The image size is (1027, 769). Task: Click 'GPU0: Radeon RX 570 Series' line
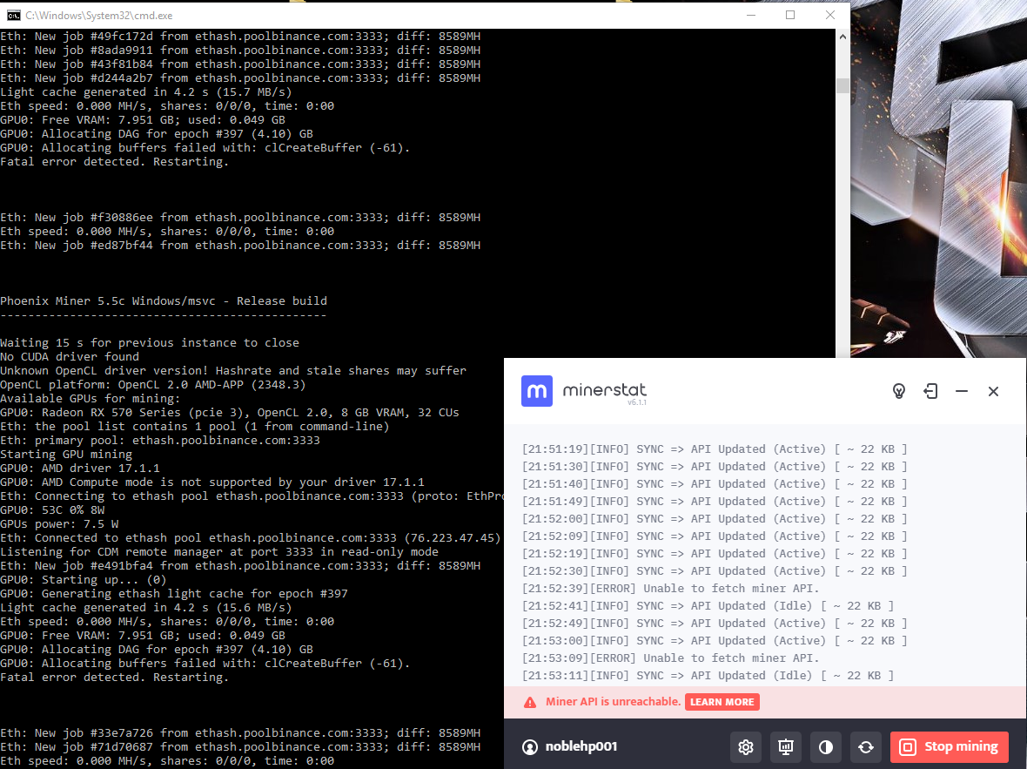[x=229, y=412]
